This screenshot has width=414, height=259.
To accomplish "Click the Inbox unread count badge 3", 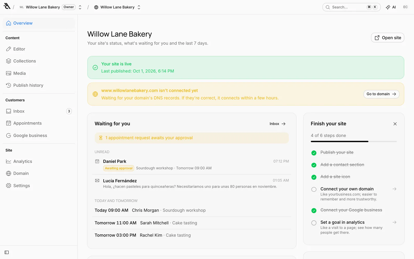I will 69,111.
